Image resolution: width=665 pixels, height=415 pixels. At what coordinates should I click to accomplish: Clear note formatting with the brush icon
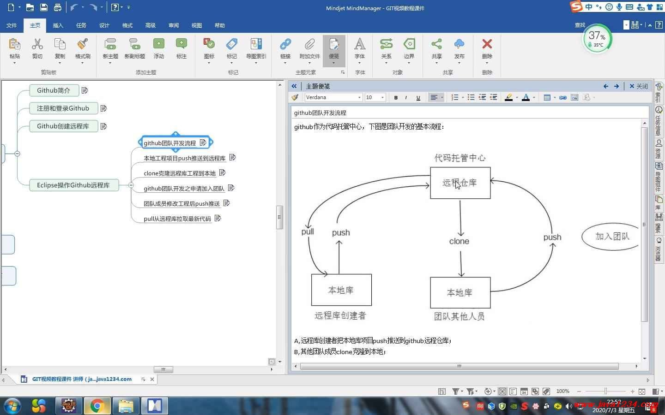[295, 97]
